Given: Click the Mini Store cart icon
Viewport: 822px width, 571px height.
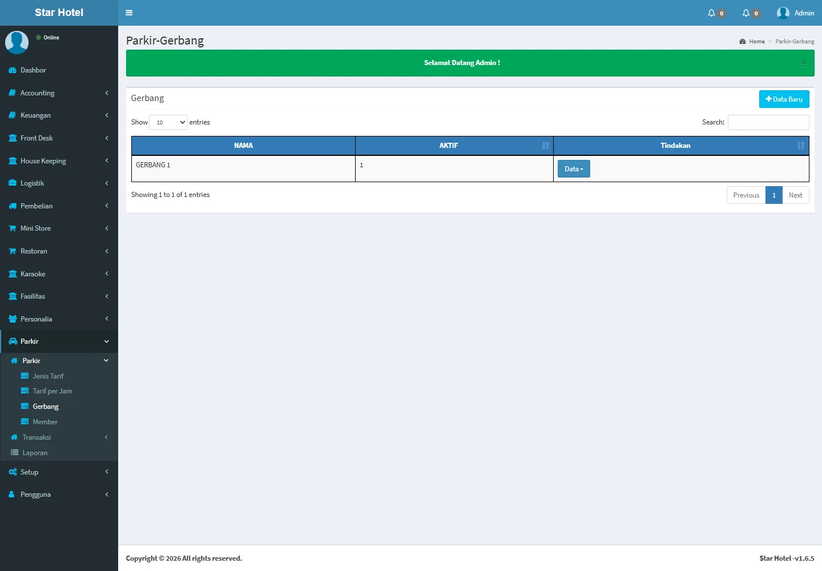Looking at the screenshot, I should [13, 228].
